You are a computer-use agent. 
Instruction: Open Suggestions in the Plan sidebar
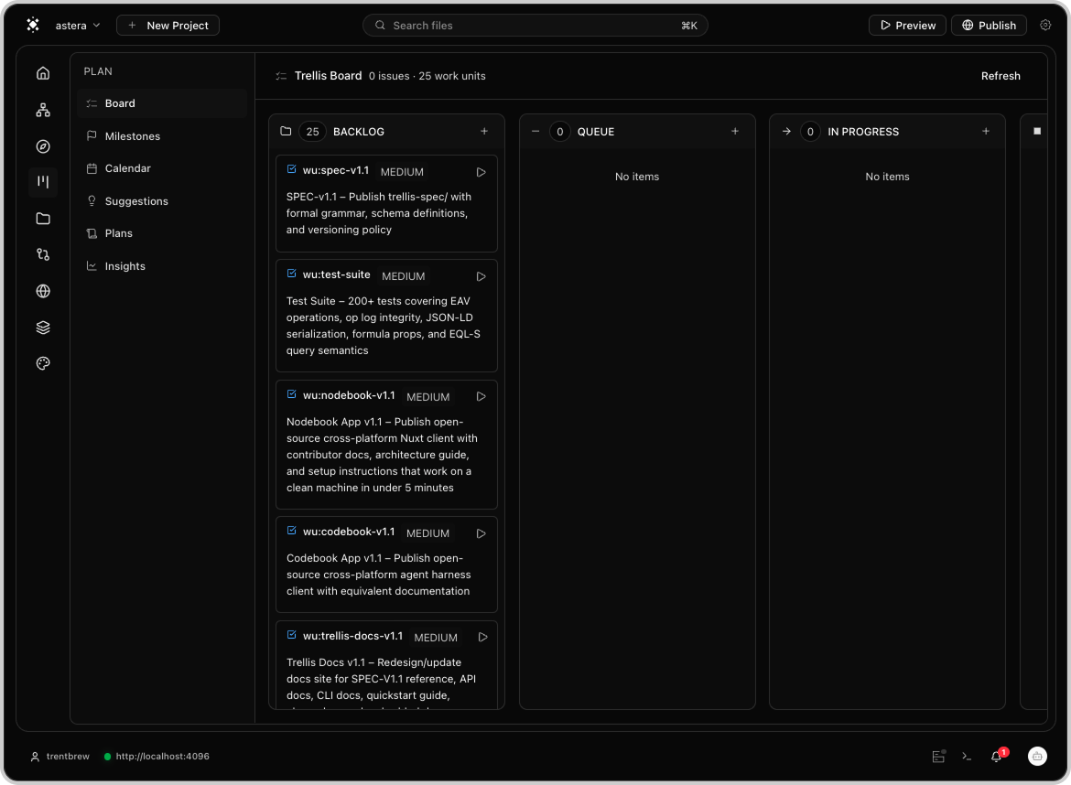[x=162, y=200]
